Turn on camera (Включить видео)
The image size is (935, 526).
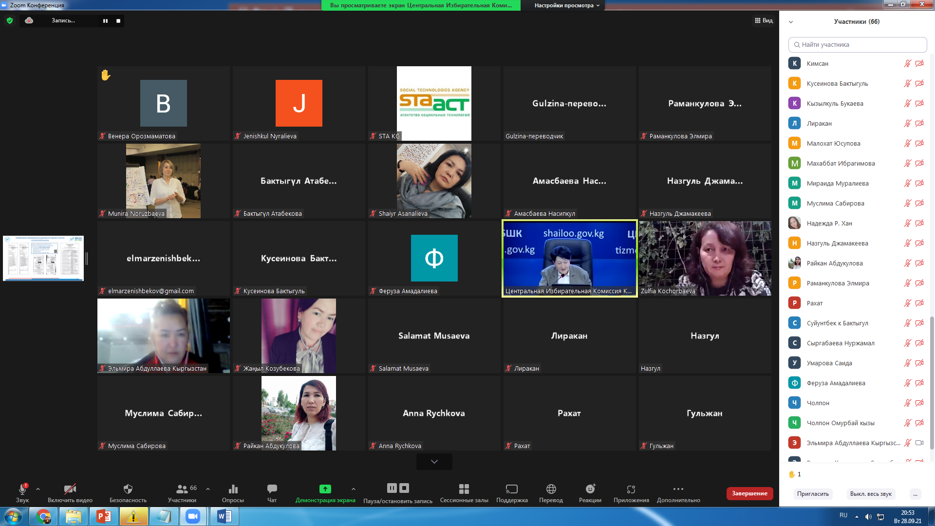[70, 489]
